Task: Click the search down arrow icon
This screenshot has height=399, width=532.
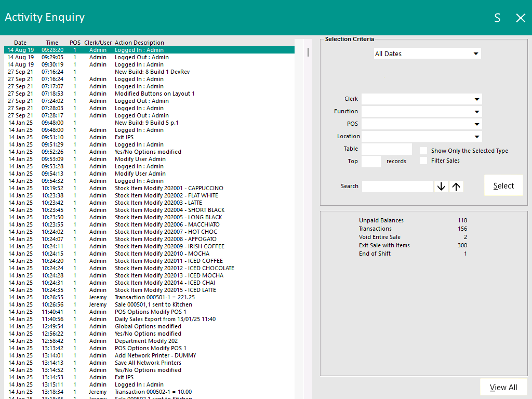Action: (x=442, y=187)
